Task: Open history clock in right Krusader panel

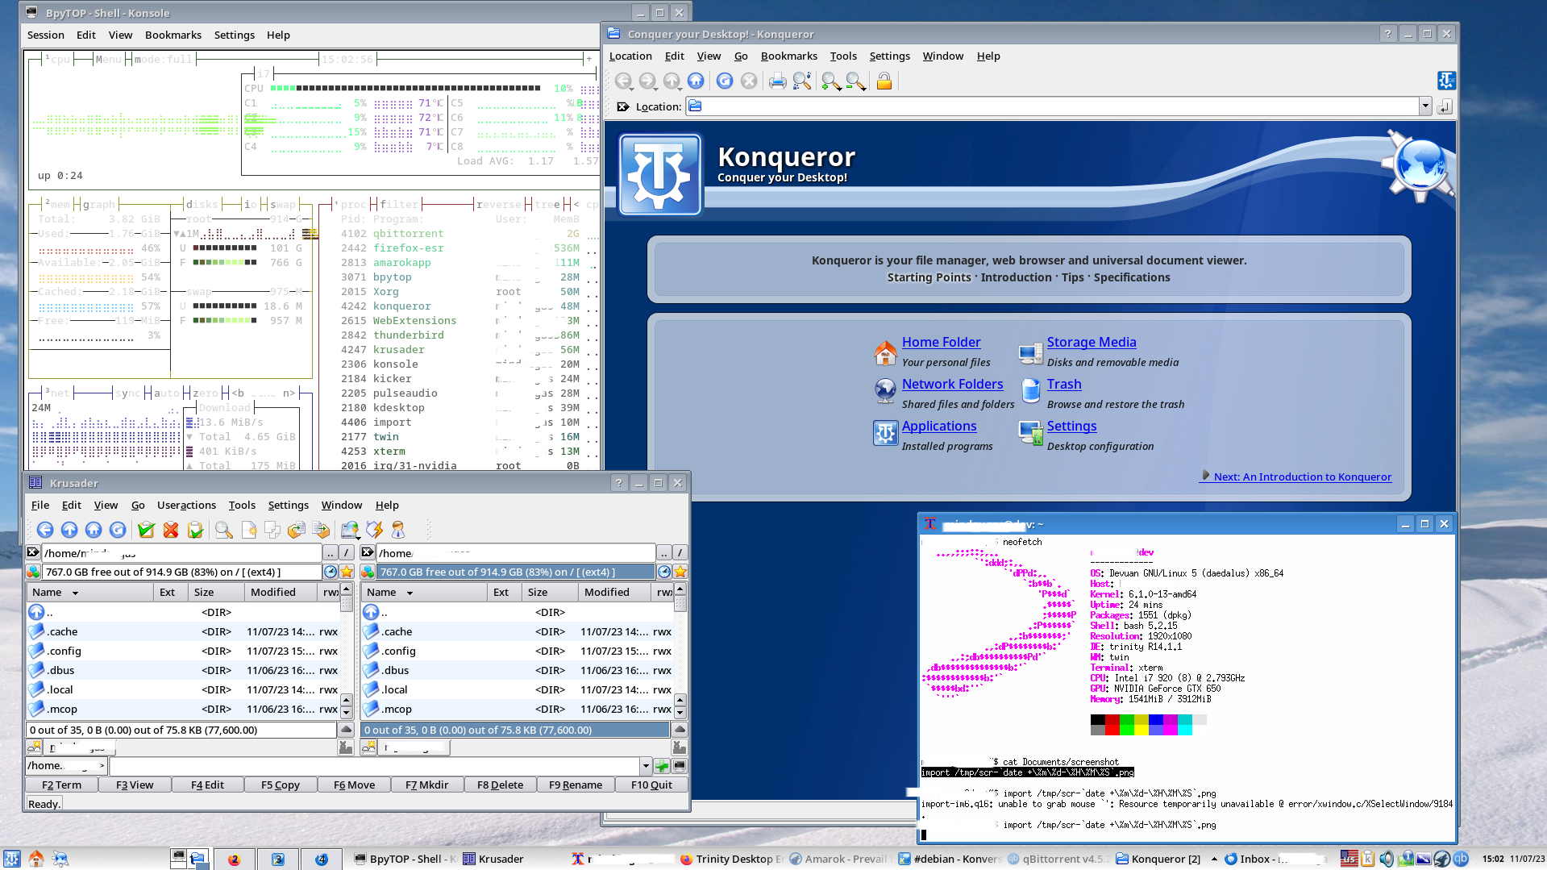Action: [664, 572]
